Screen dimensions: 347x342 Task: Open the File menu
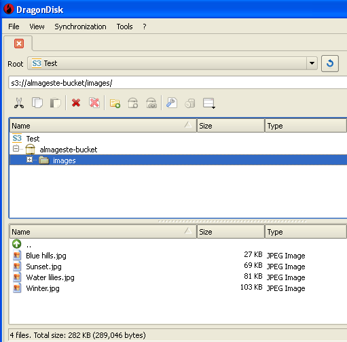coord(14,27)
